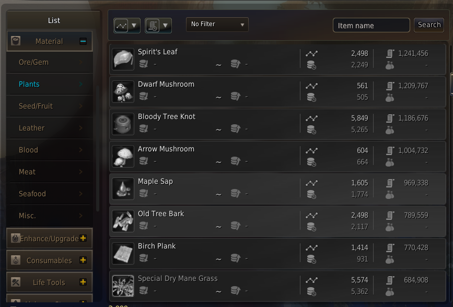
Task: Expand Enhance/Upgrade category with plus toggle
Action: click(83, 238)
